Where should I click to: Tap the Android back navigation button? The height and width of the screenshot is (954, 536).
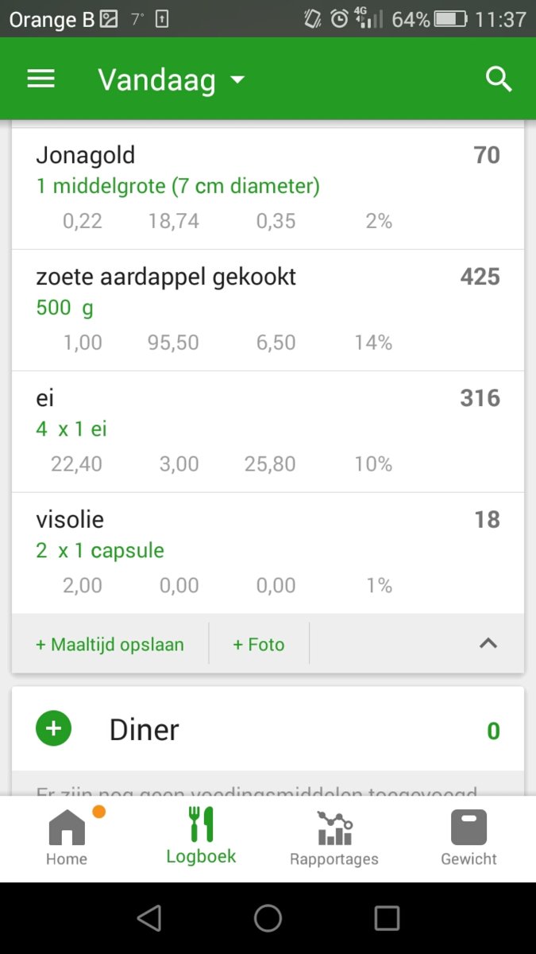tap(150, 918)
